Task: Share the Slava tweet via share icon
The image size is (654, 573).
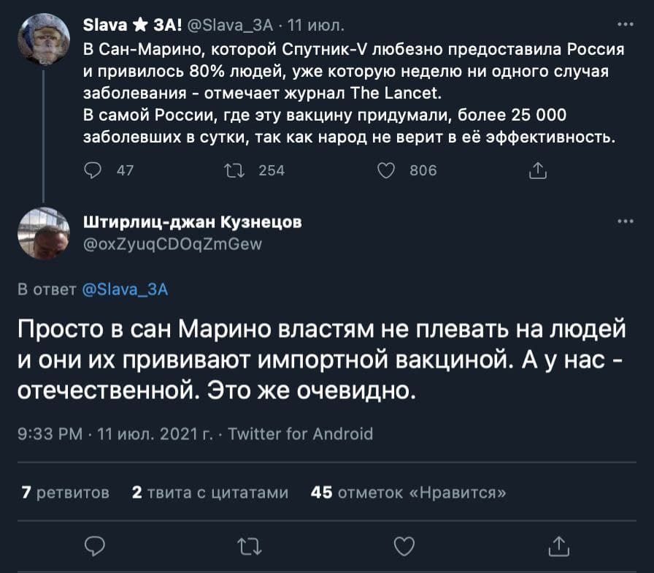Action: click(x=536, y=170)
